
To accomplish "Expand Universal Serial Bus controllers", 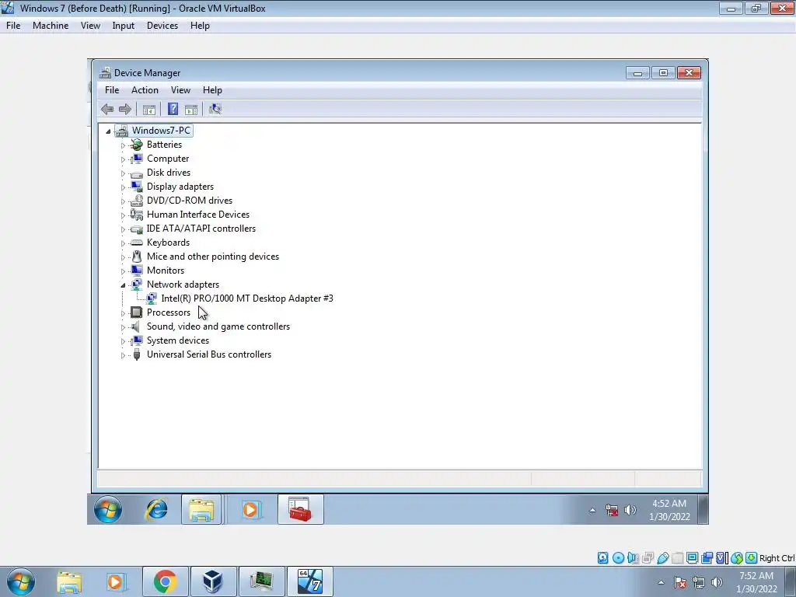I will coord(123,355).
